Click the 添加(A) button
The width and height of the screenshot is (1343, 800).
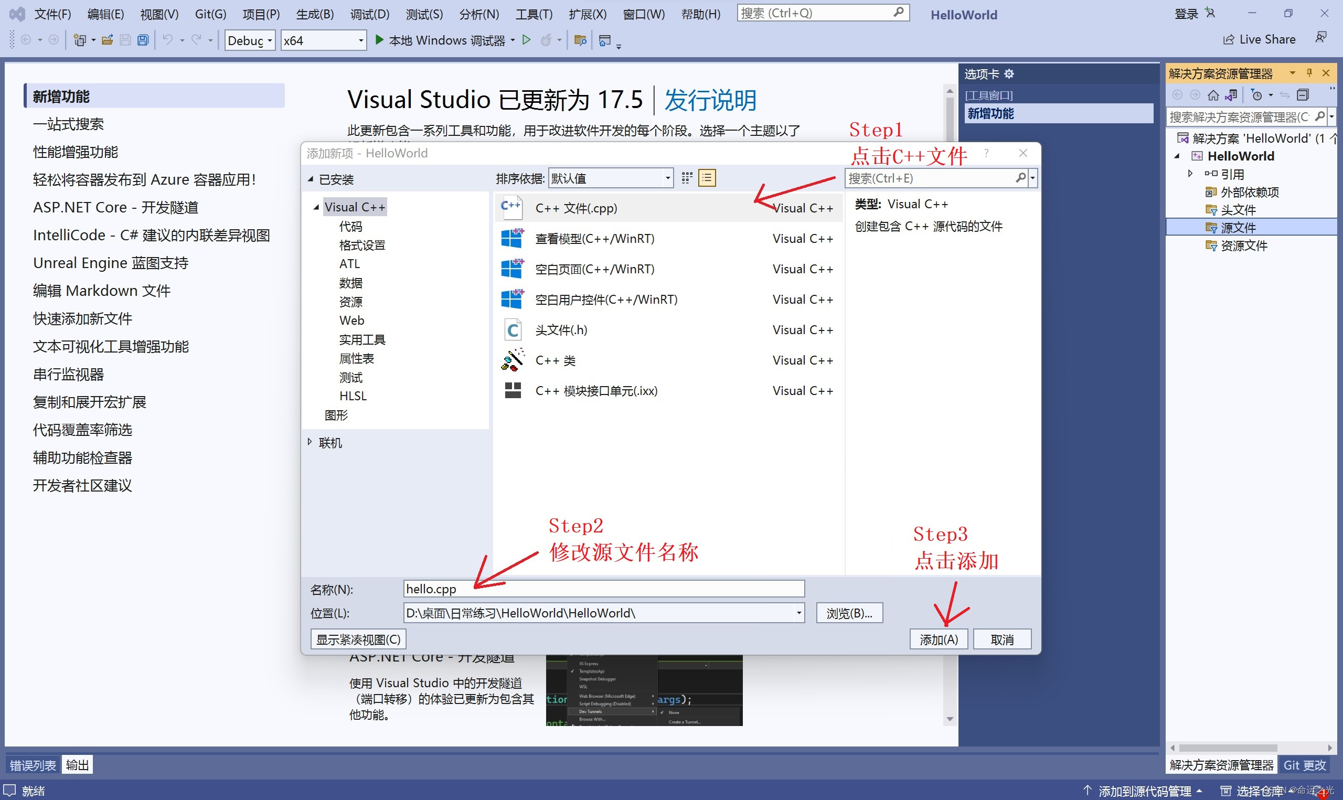939,639
